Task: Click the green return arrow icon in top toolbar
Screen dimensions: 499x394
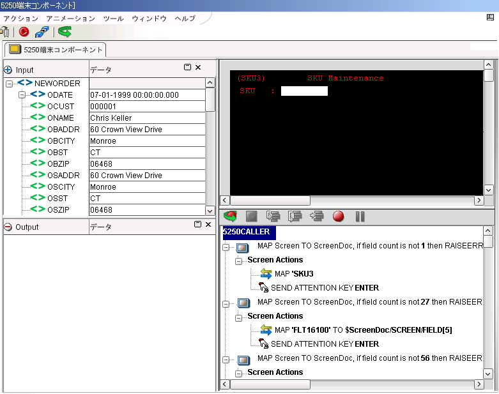Action: (65, 32)
